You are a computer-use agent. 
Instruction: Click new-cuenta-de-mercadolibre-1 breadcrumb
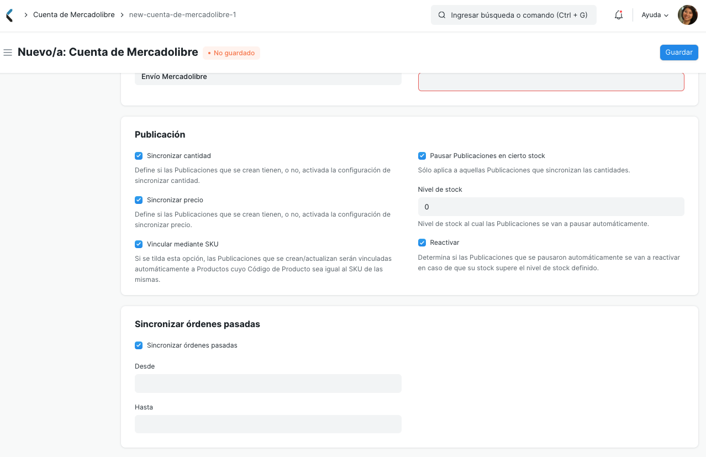coord(183,15)
